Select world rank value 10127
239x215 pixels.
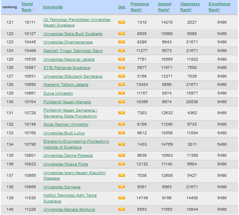click(x=30, y=34)
